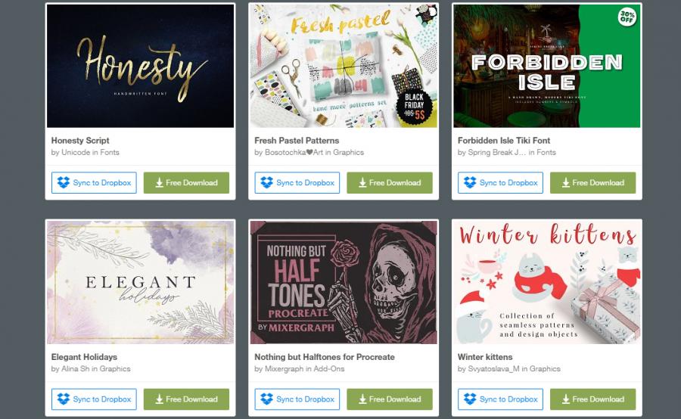Open the Winter kittens preview image
The height and width of the screenshot is (419, 681).
pos(547,282)
